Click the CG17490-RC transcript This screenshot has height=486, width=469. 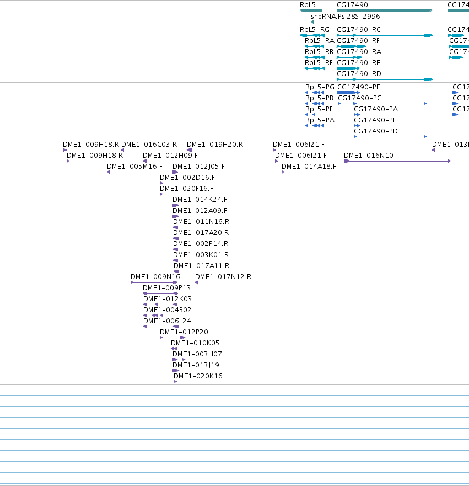pyautogui.click(x=385, y=35)
